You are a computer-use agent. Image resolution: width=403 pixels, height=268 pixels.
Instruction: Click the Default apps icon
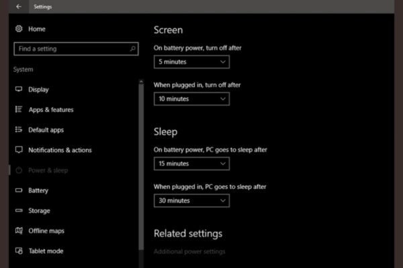pyautogui.click(x=19, y=129)
